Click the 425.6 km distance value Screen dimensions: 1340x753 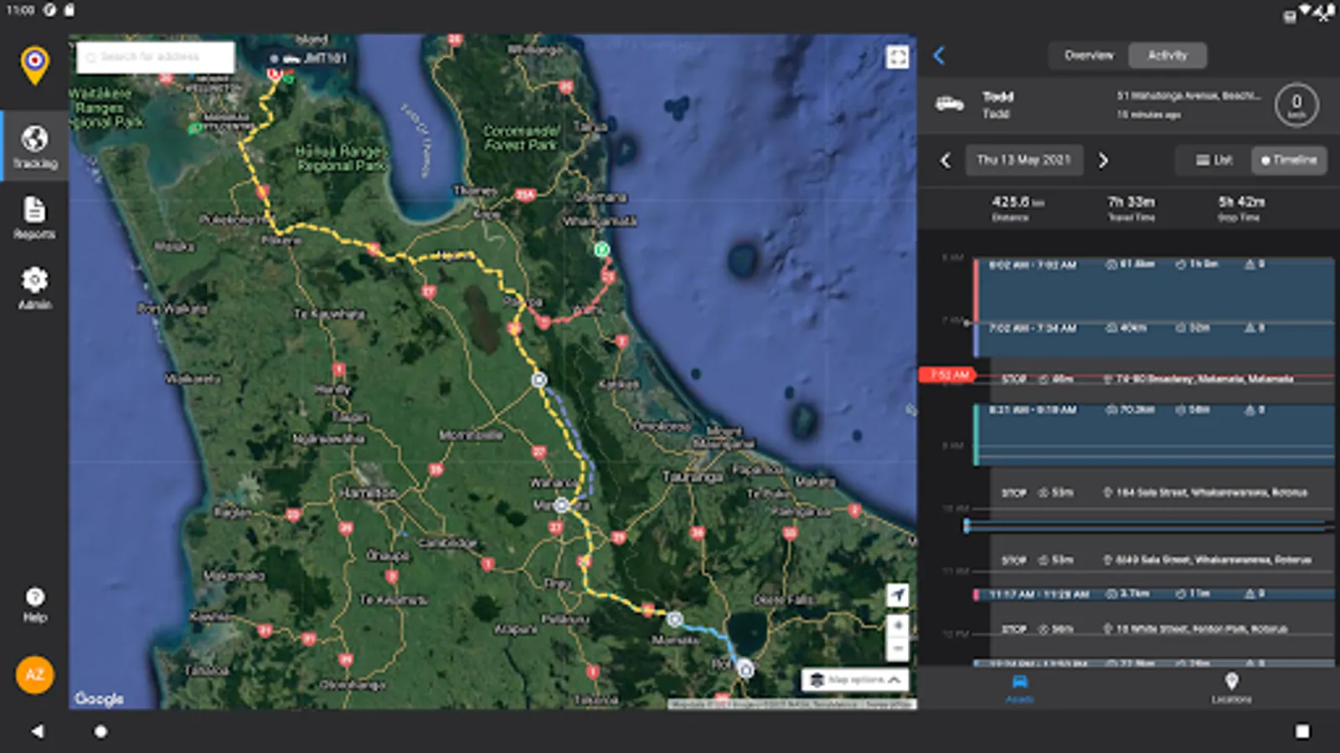(1017, 202)
